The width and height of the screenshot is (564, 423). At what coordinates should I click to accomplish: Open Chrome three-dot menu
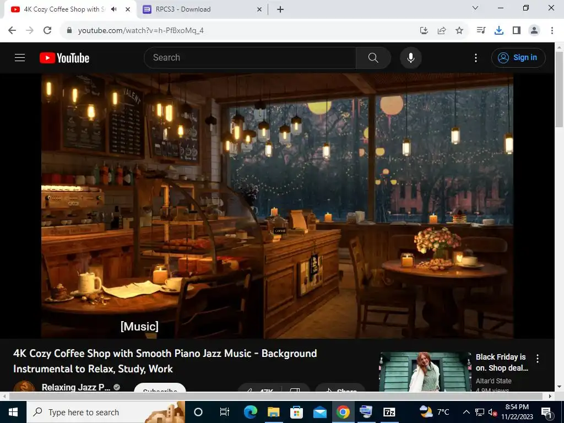552,30
